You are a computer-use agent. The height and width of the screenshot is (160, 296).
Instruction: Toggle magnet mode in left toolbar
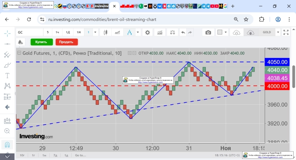(x=7, y=145)
